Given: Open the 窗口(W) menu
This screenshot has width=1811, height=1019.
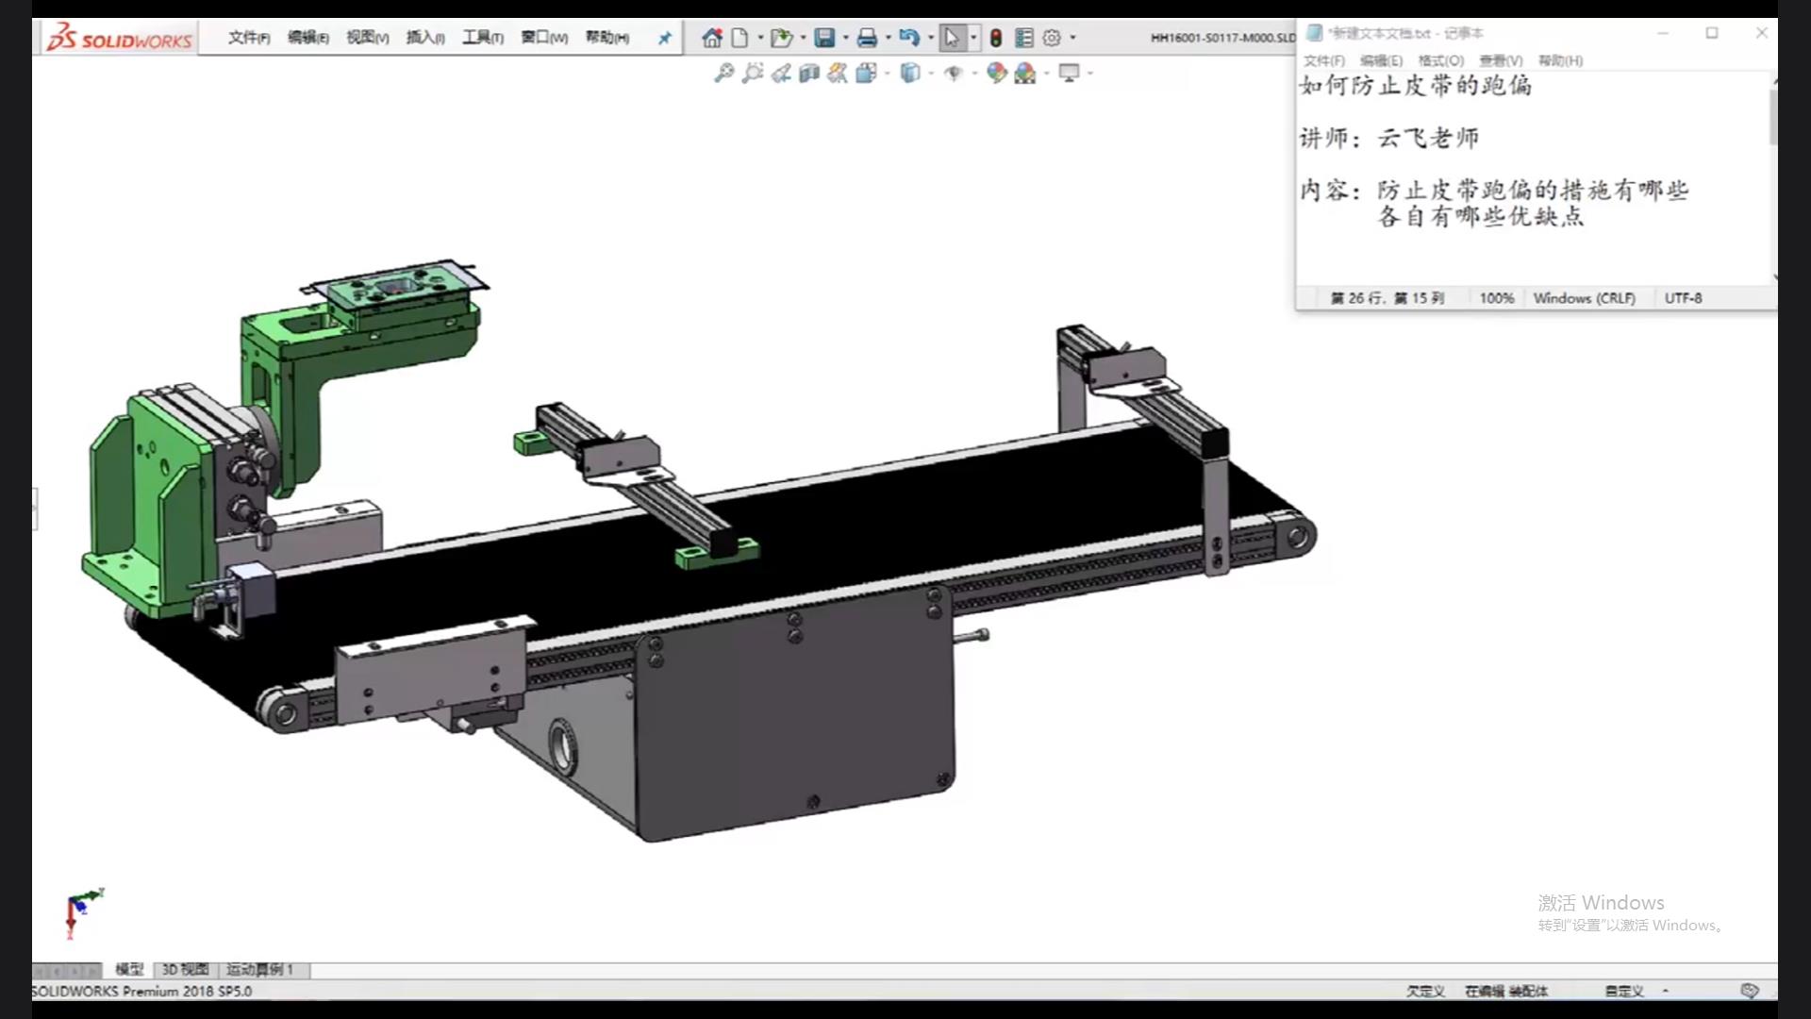Looking at the screenshot, I should (544, 38).
